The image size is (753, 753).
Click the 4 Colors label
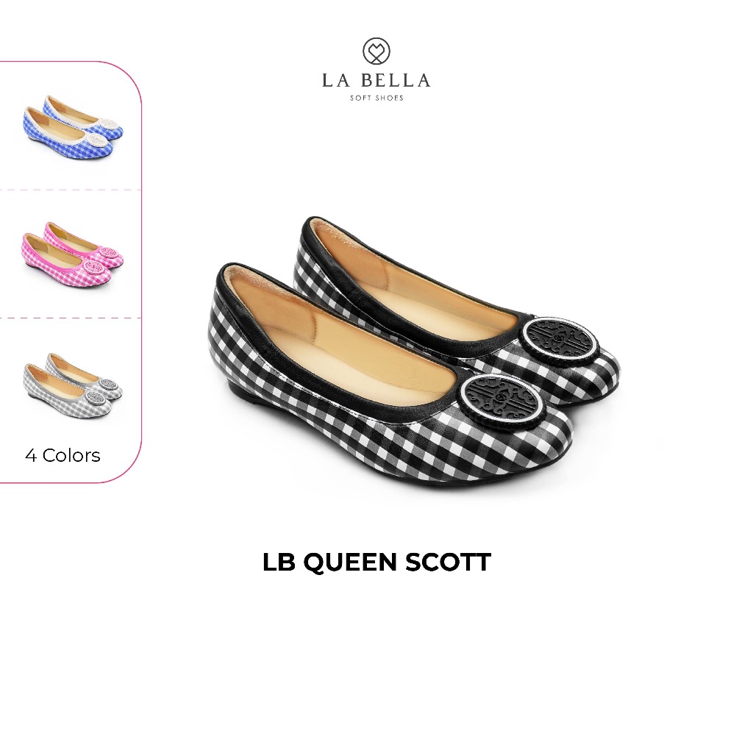pos(63,455)
